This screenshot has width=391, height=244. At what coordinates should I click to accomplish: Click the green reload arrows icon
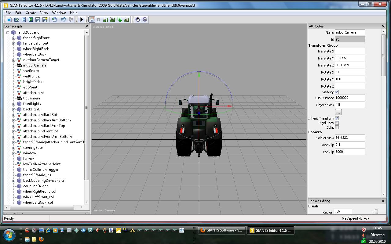pos(31,20)
